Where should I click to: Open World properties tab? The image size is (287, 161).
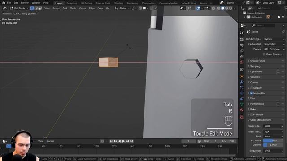coord(242,62)
